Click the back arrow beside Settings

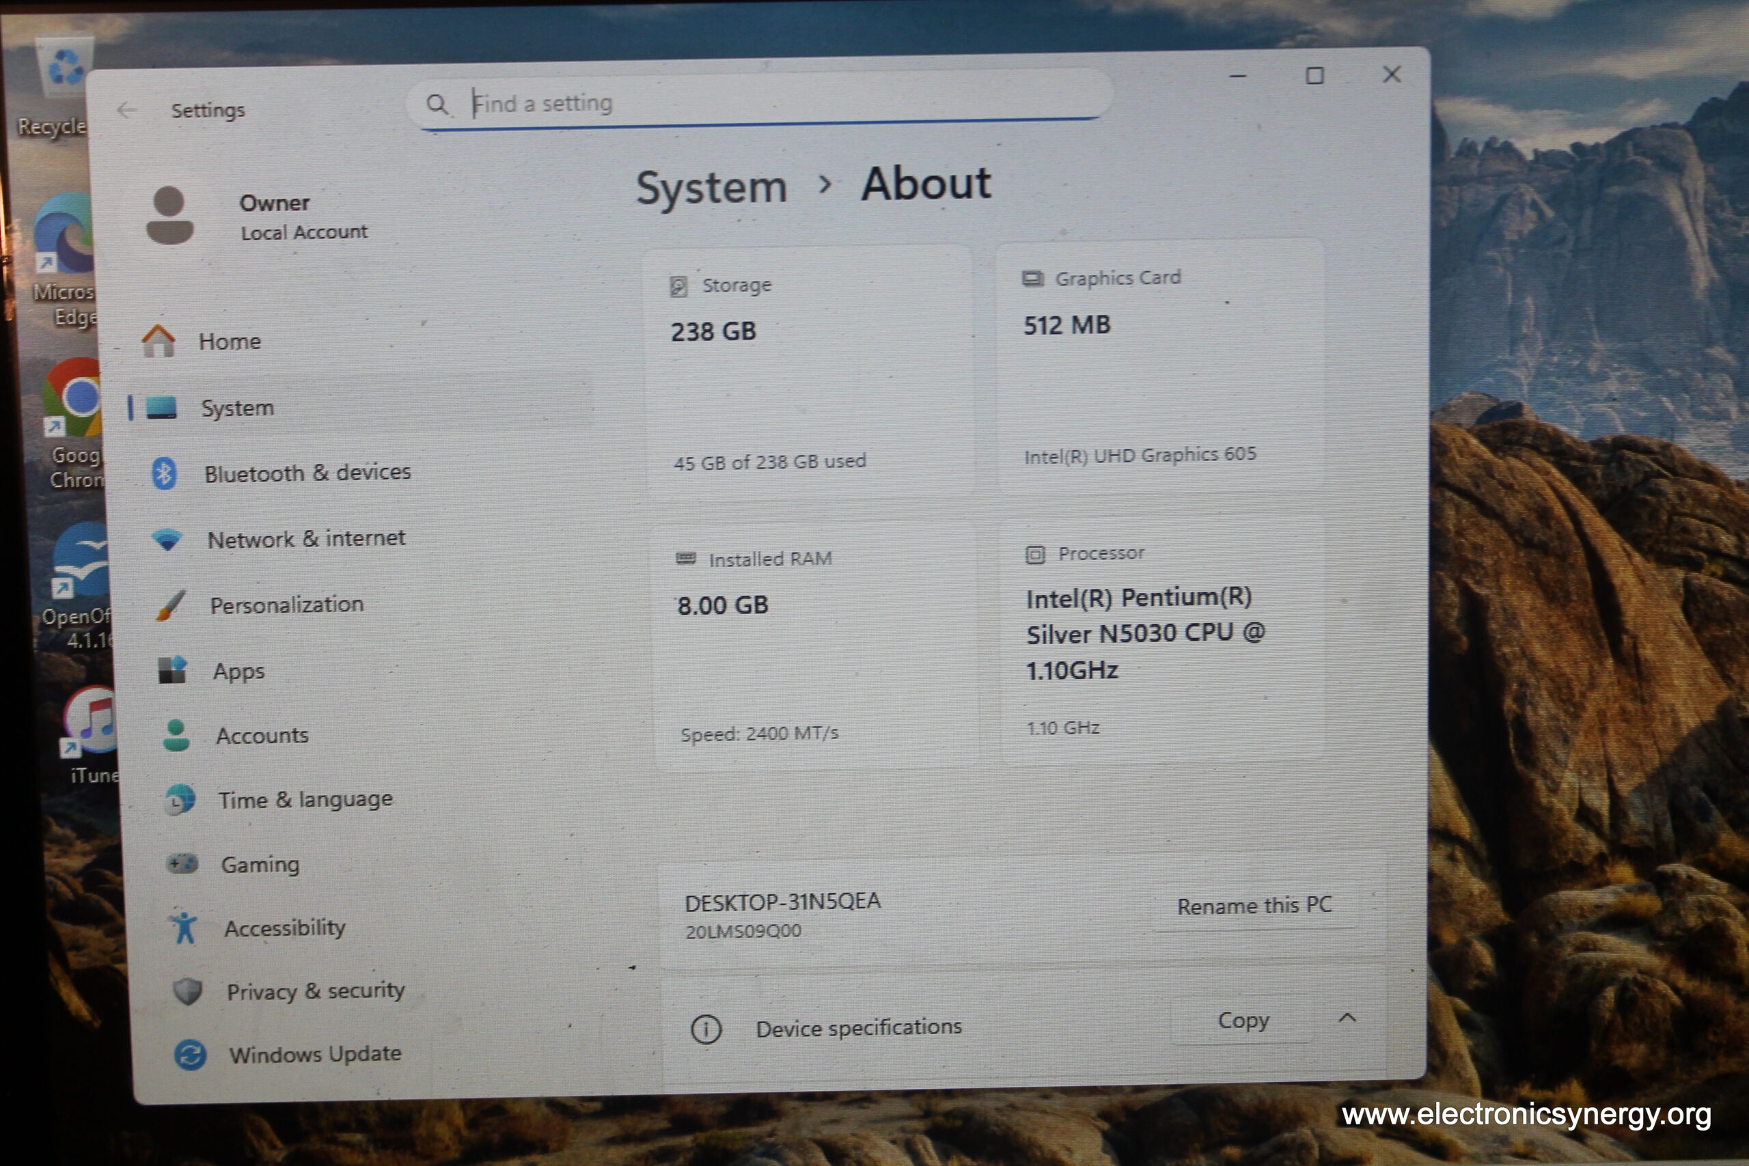coord(127,111)
